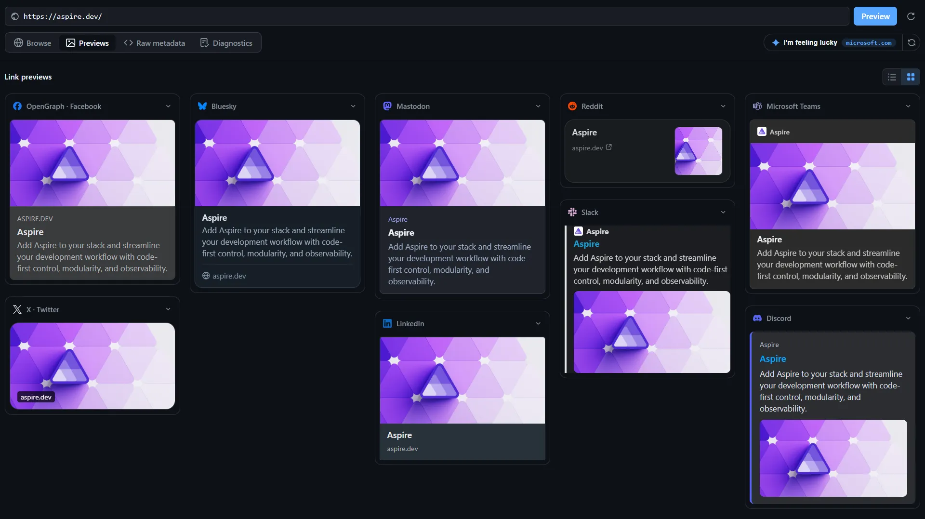Click the blue Preview button
925x519 pixels.
(875, 16)
